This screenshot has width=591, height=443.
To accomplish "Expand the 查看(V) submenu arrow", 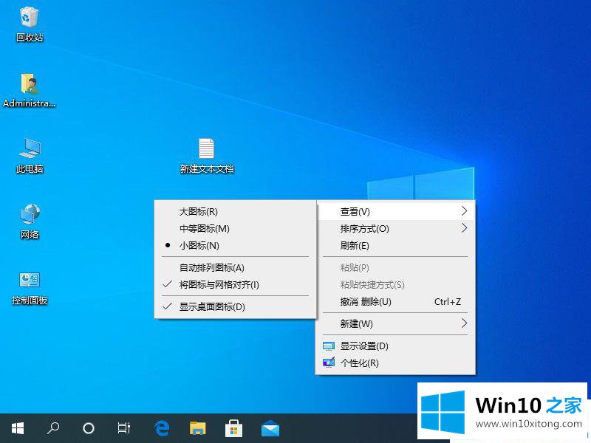I will point(465,211).
